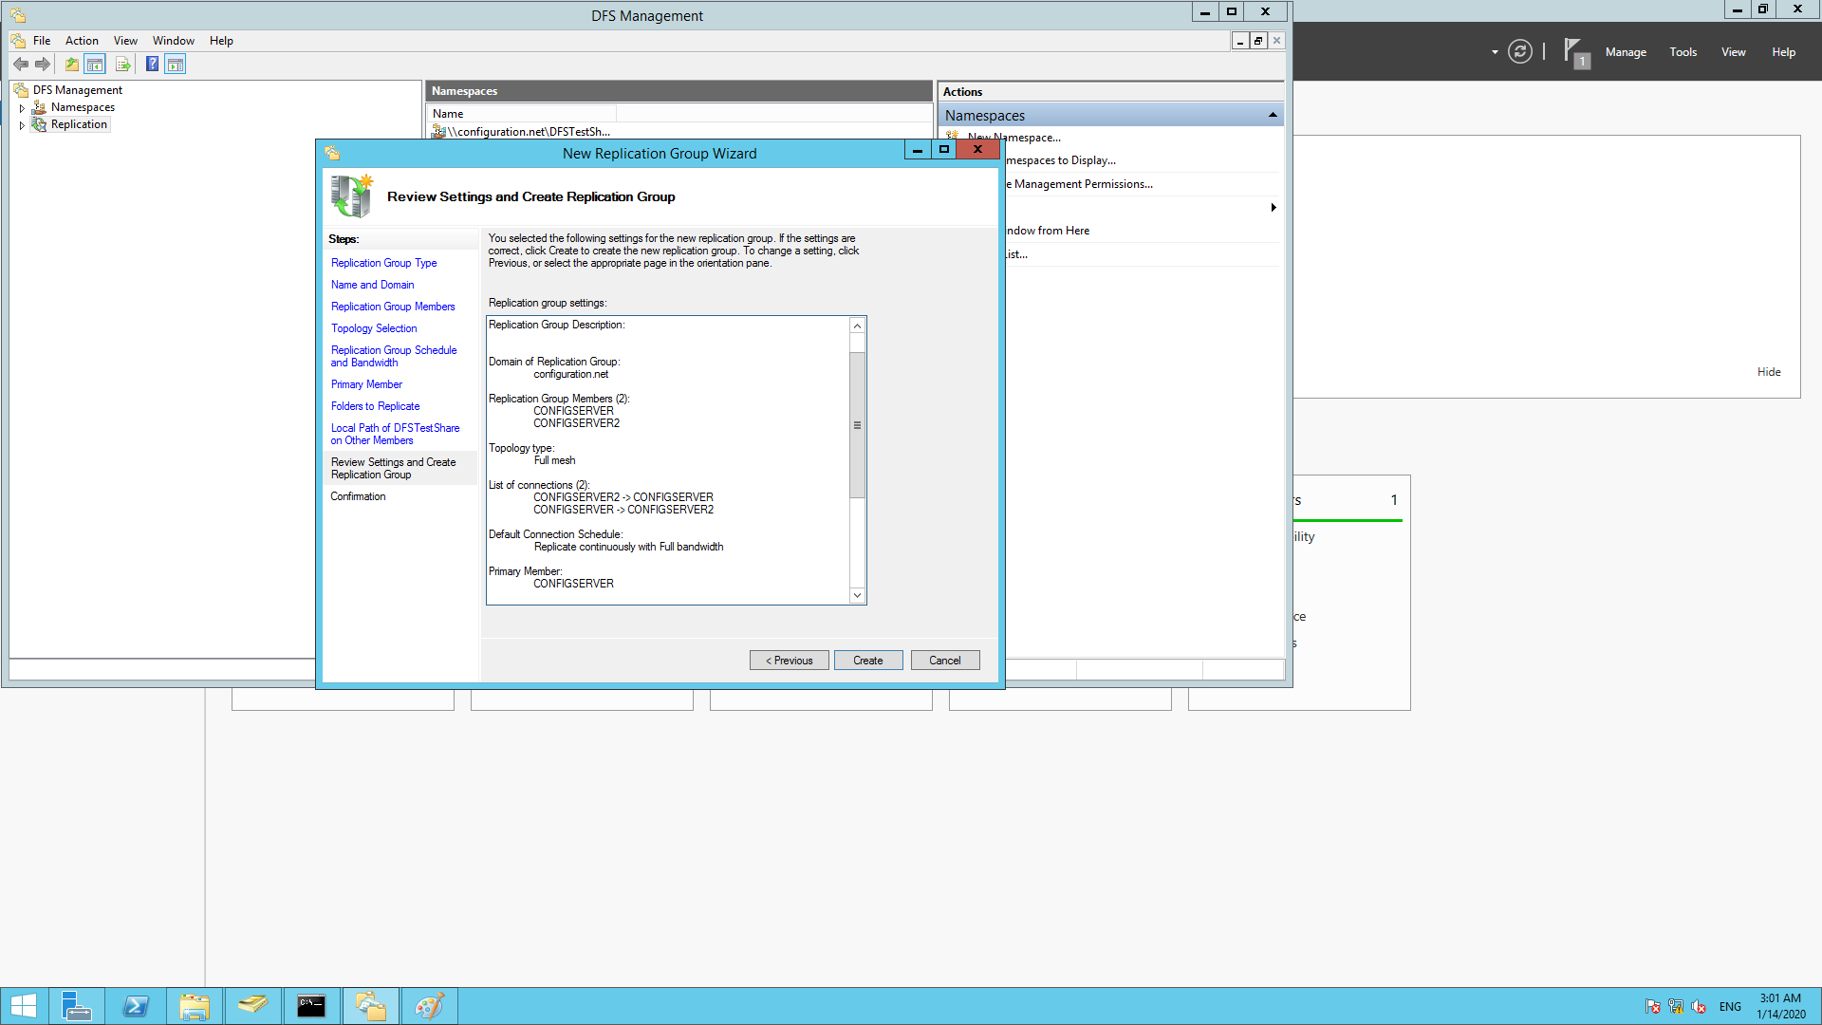The width and height of the screenshot is (1822, 1025).
Task: Click the scroll down arrow of settings list
Action: click(x=857, y=595)
